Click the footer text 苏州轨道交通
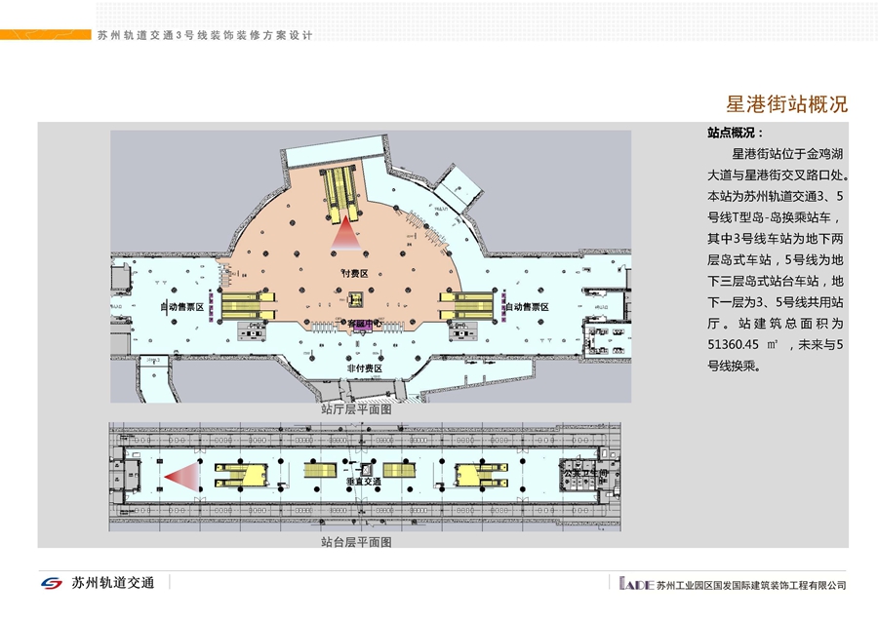 coord(112,583)
